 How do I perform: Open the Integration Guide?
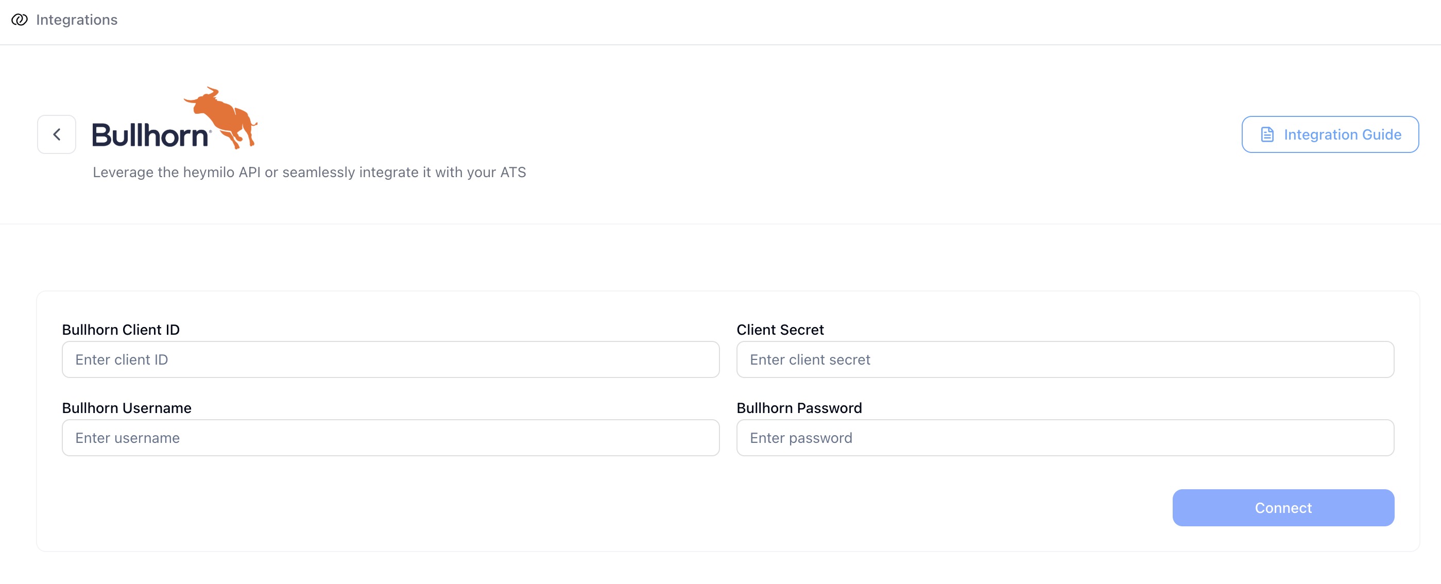tap(1330, 134)
